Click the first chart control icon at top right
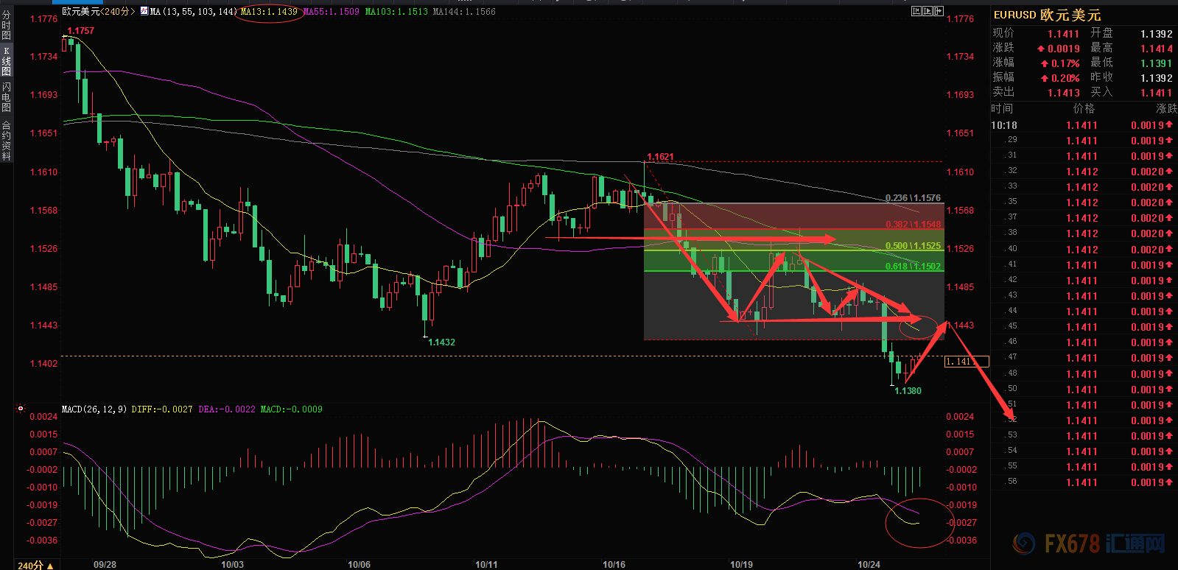Screen dimensions: 1178x570 click(916, 11)
